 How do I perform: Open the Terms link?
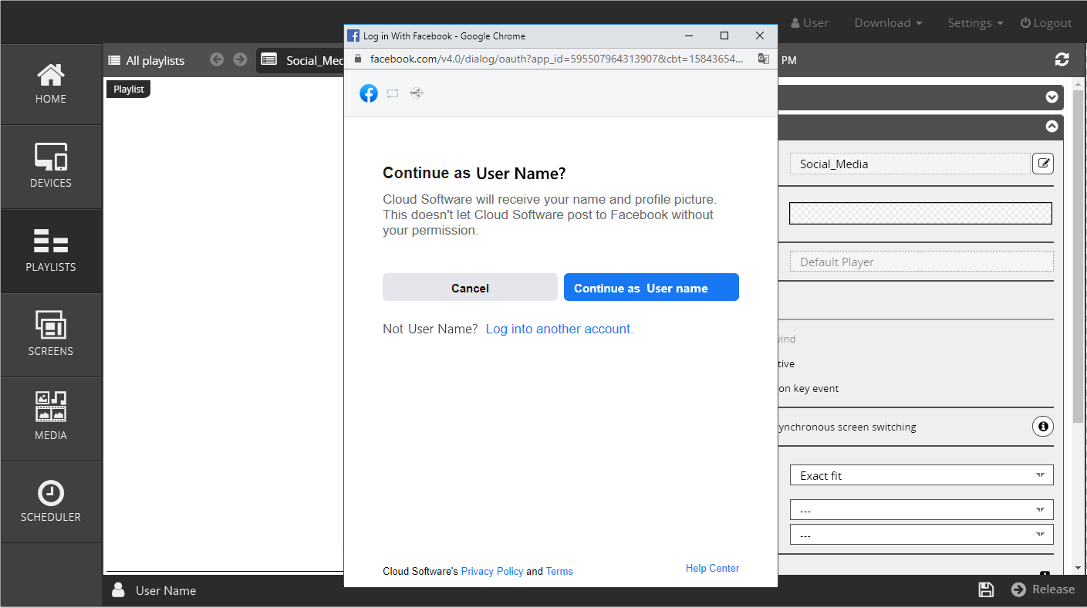click(559, 572)
